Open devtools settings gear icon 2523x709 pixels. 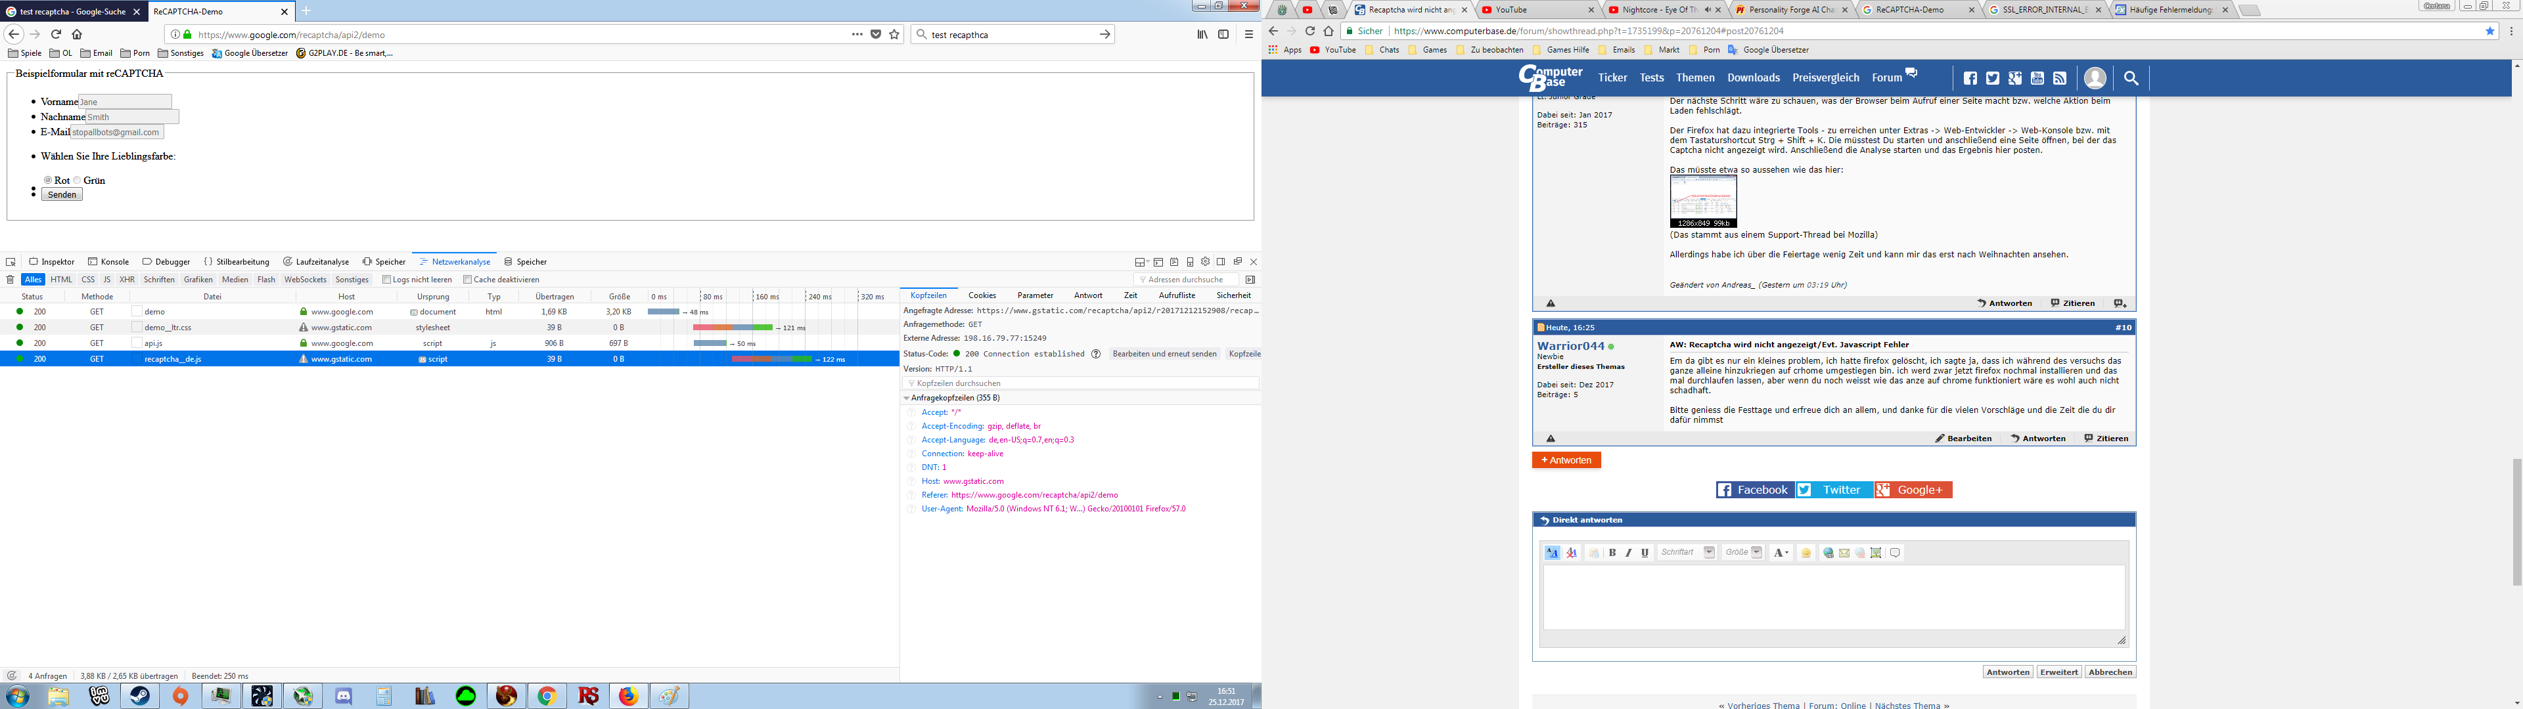[x=1206, y=263]
